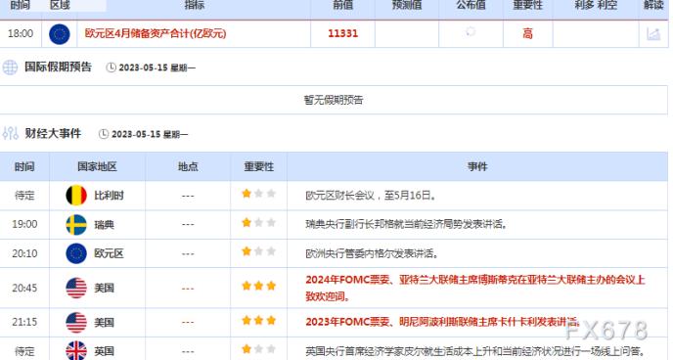Click the 瑞典 country name
The image size is (673, 360).
[x=105, y=224]
